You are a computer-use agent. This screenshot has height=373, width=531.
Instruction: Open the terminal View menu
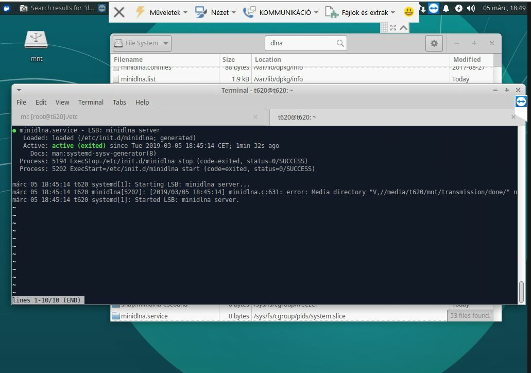(x=62, y=102)
